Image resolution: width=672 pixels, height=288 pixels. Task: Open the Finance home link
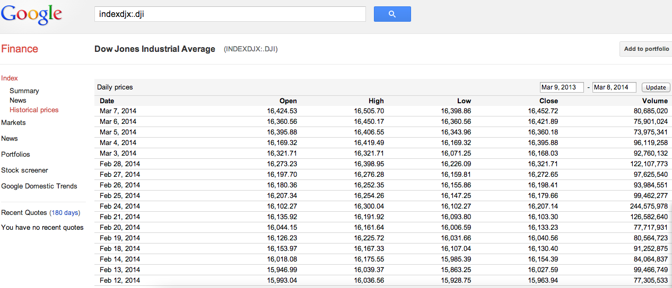click(20, 49)
